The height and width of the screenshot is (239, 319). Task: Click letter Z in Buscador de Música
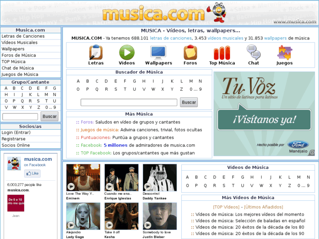coord(181,89)
